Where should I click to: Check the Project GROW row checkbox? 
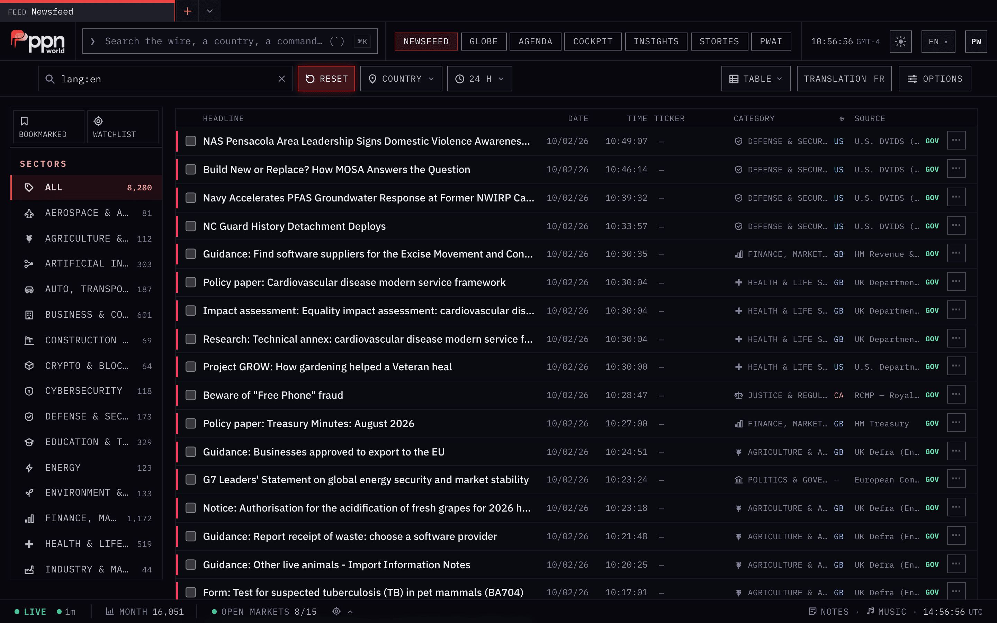click(x=191, y=367)
